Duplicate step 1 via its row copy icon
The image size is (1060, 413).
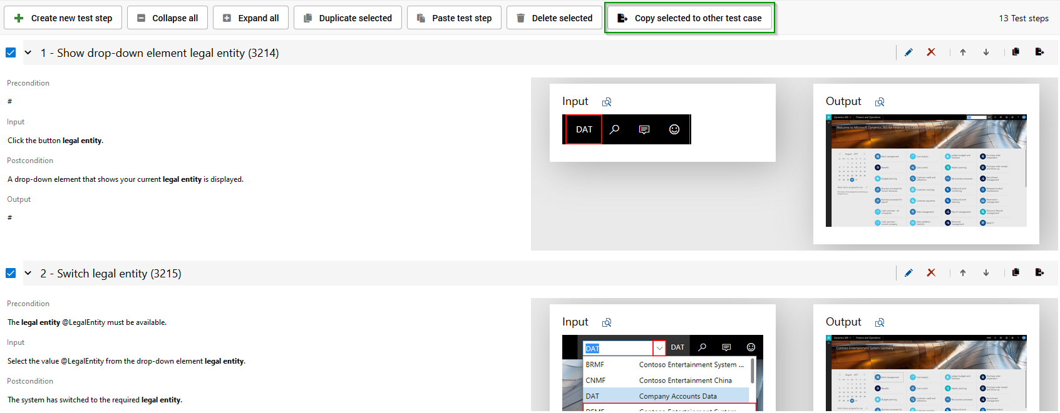1016,52
